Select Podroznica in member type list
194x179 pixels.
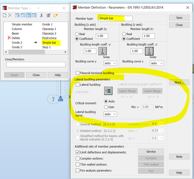click(49, 38)
